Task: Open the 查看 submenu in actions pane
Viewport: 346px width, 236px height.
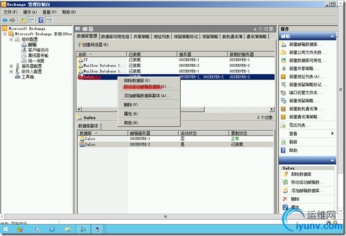Action: [308, 134]
